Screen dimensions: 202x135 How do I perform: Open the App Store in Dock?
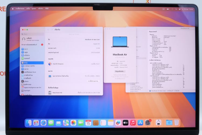(x=140, y=123)
